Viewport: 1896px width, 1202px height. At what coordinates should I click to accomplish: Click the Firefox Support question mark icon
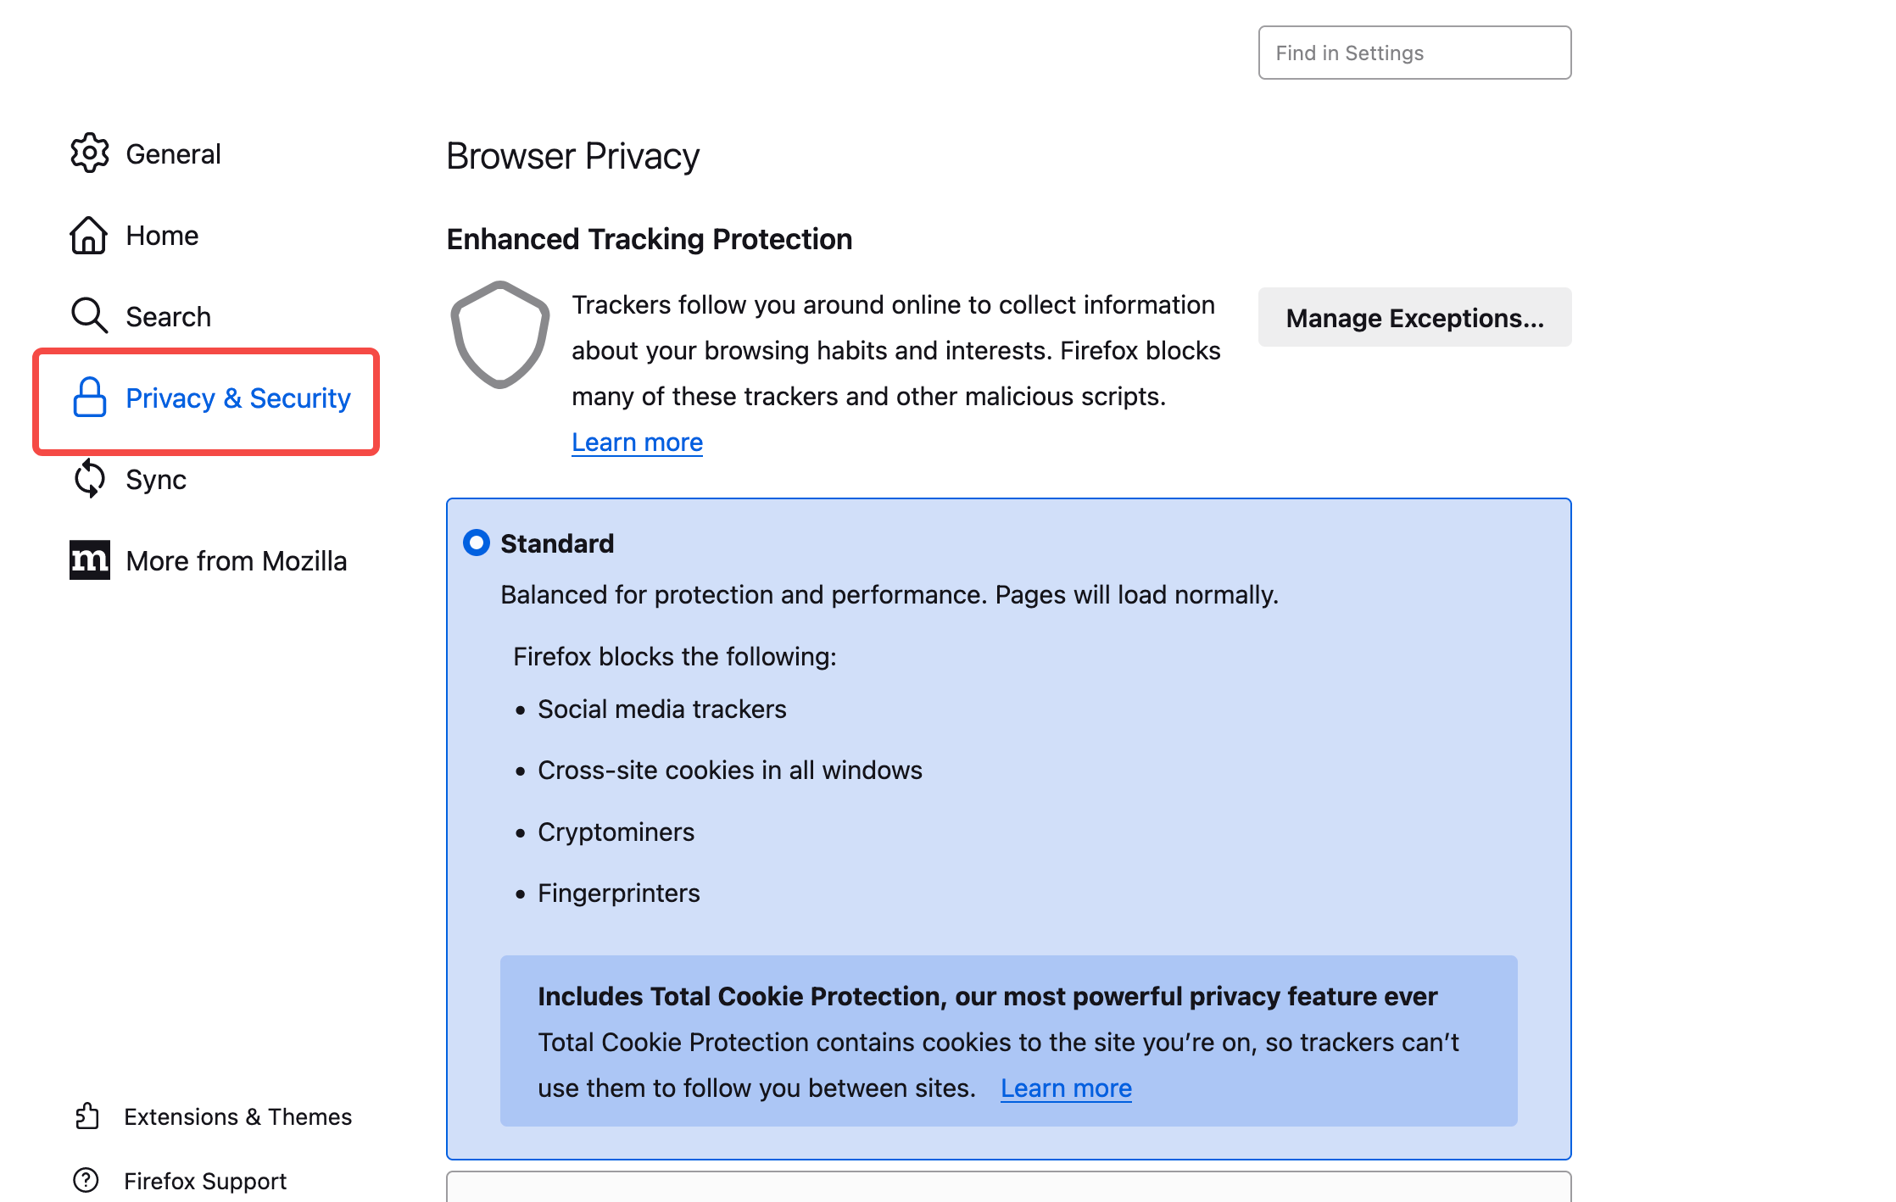86,1180
